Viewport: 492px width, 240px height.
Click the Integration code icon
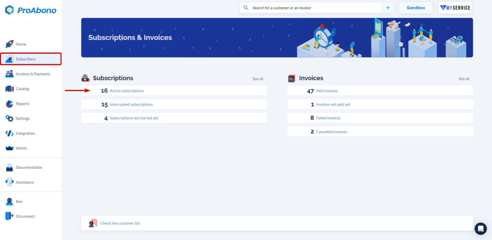(10, 133)
